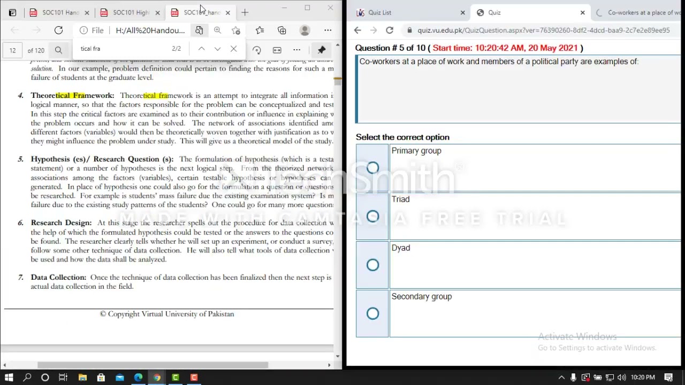Click the find box containing 'tical fra'

(x=123, y=49)
